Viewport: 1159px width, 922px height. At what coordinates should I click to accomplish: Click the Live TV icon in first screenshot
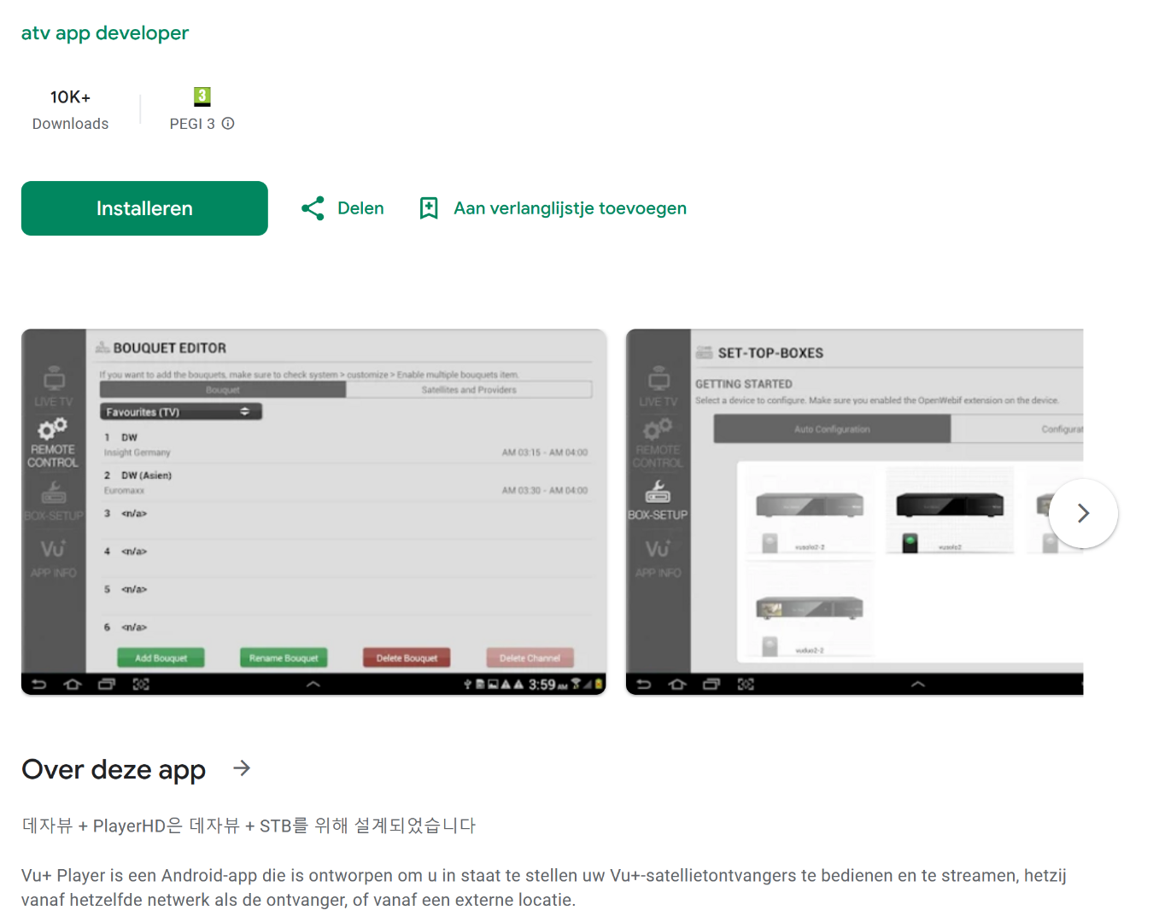pos(54,379)
